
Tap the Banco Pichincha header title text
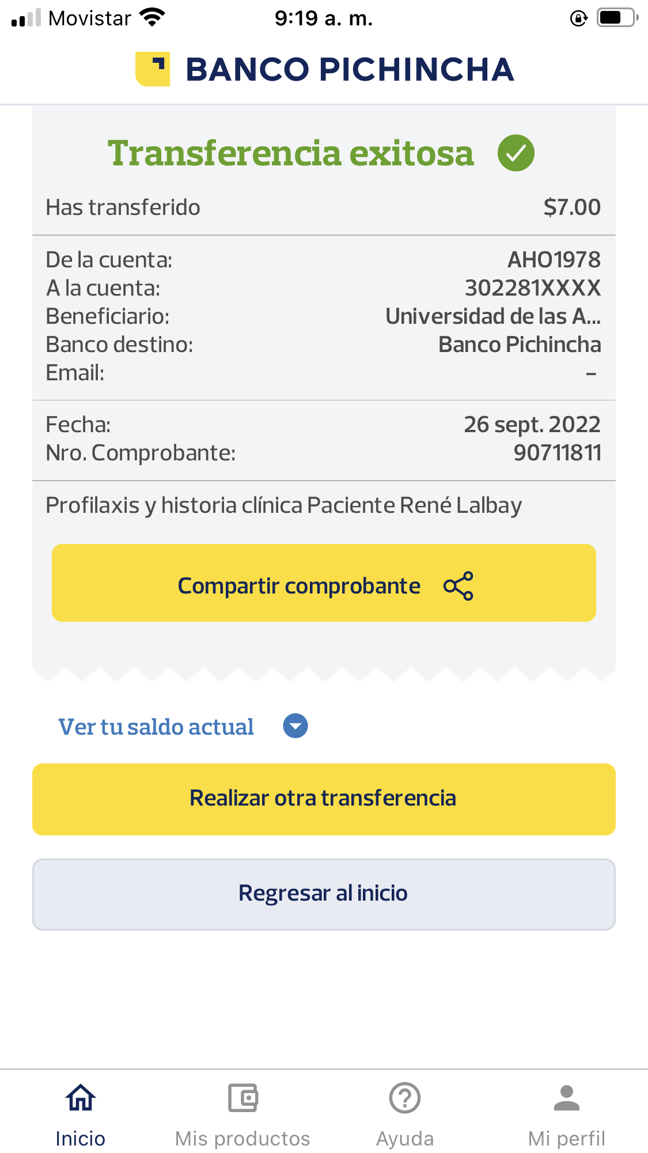click(350, 70)
